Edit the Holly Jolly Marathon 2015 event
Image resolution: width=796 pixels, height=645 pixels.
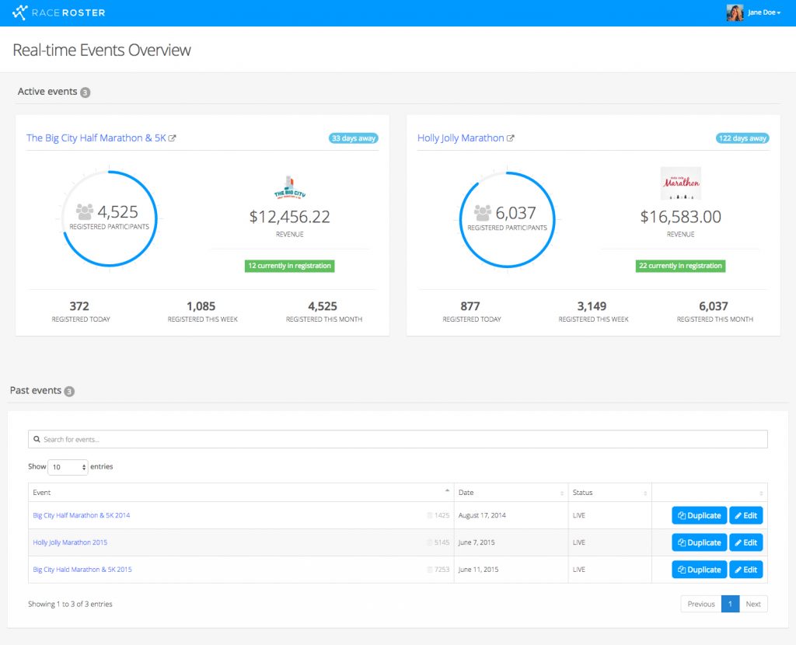pos(745,542)
